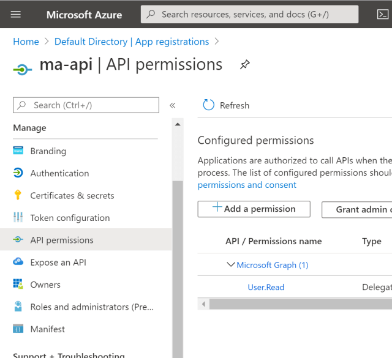392x358 pixels.
Task: Open the Authentication menu item
Action: [59, 173]
